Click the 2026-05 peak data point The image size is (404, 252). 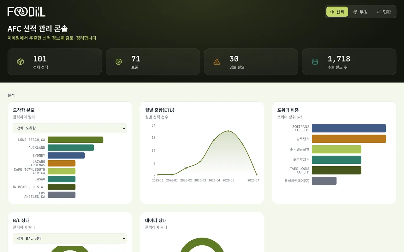228,131
